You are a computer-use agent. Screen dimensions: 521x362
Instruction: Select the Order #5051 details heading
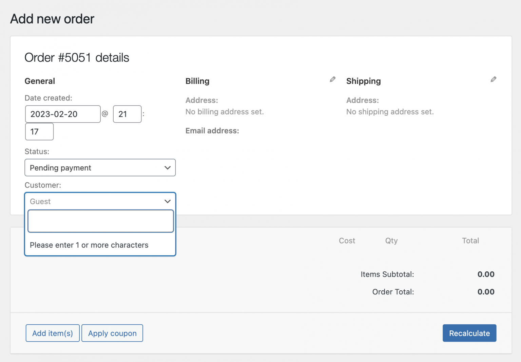click(77, 57)
